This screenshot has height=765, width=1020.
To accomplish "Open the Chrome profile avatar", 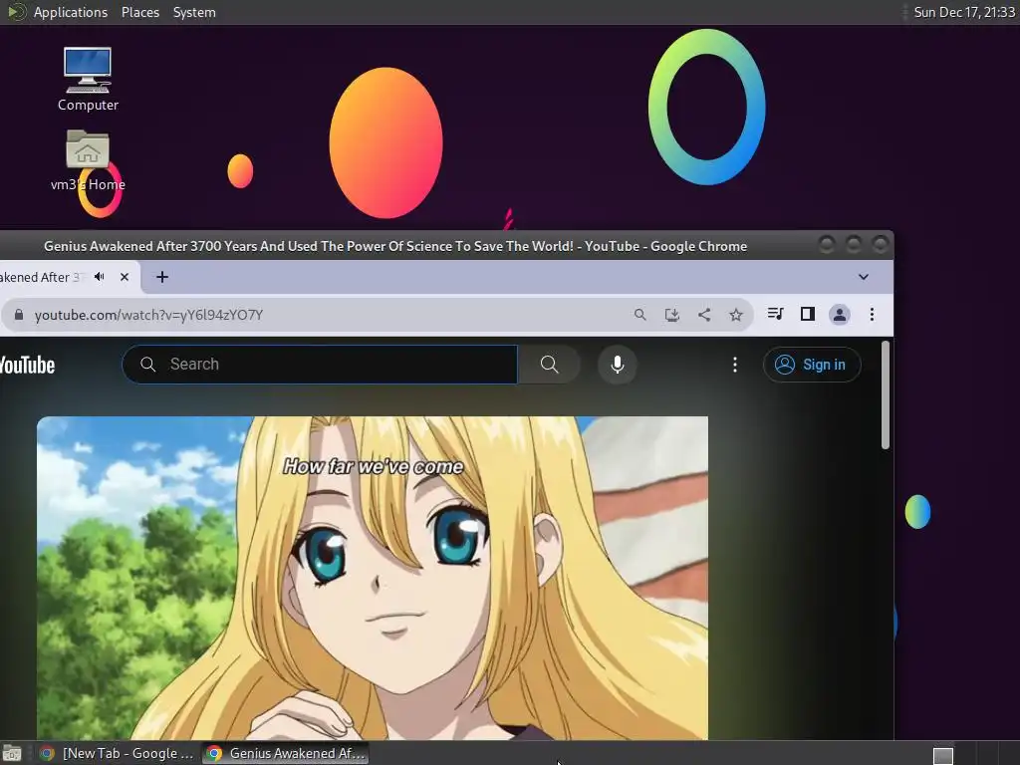I will click(x=839, y=315).
